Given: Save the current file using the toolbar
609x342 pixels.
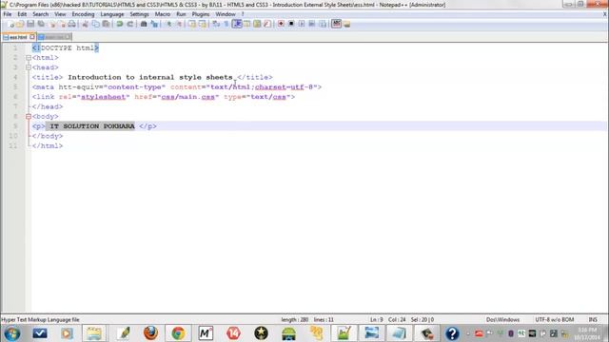Looking at the screenshot, I should click(30, 24).
